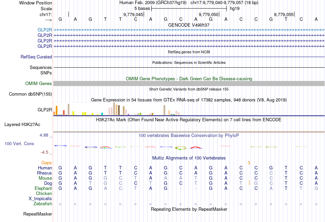Open the RefSeq Curated track label
The image size is (325, 222).
[36, 57]
